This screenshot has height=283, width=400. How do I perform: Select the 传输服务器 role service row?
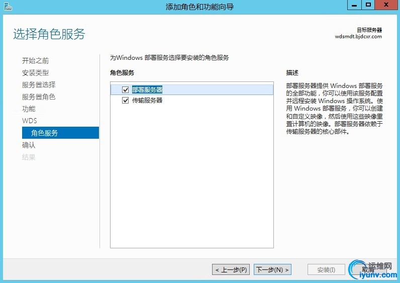[x=192, y=101]
